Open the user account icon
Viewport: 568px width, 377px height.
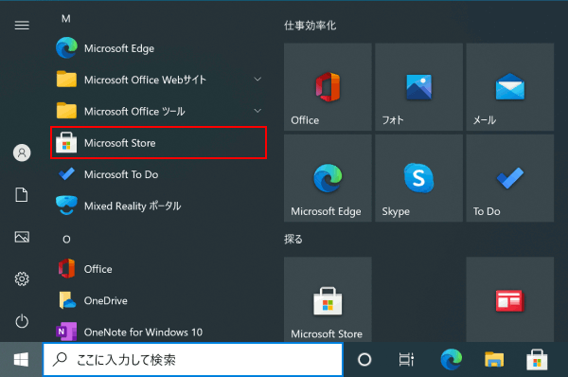[x=22, y=153]
